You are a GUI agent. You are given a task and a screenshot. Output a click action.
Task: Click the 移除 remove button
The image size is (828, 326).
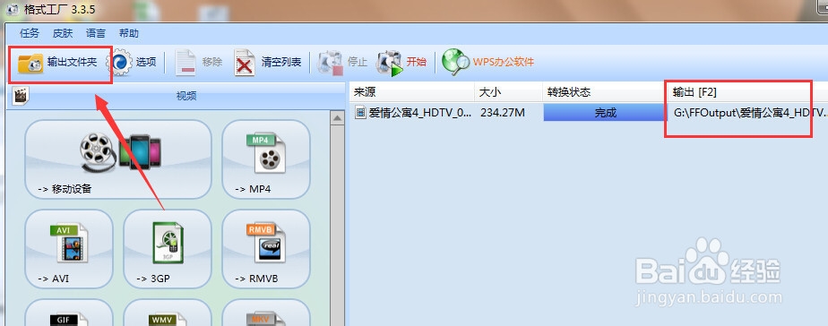point(199,63)
